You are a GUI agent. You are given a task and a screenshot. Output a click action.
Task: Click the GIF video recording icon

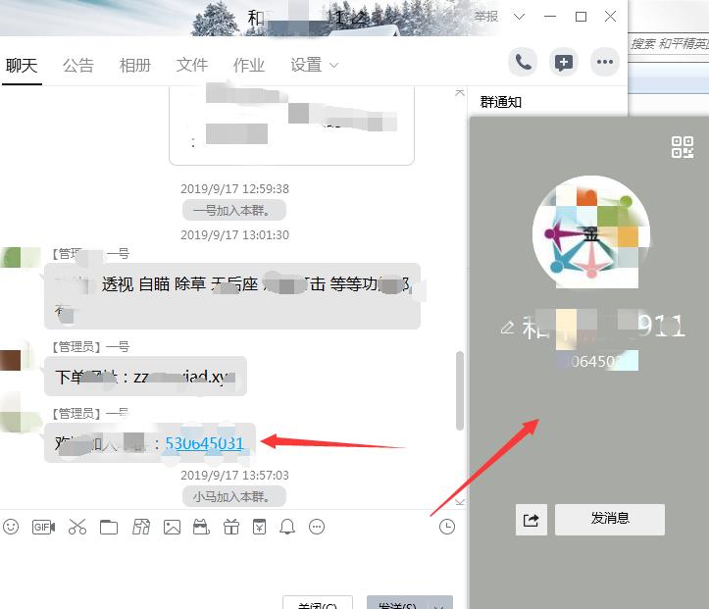pos(44,528)
